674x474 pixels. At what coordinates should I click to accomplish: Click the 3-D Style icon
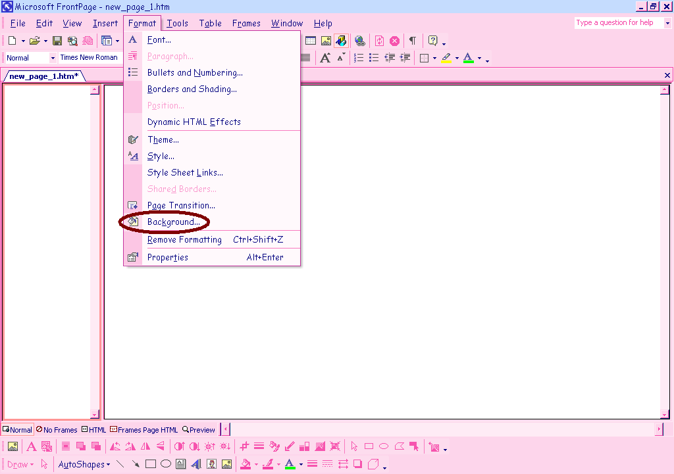point(373,464)
